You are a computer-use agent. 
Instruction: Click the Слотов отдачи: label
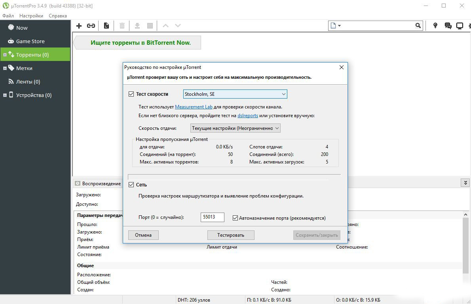266,147
